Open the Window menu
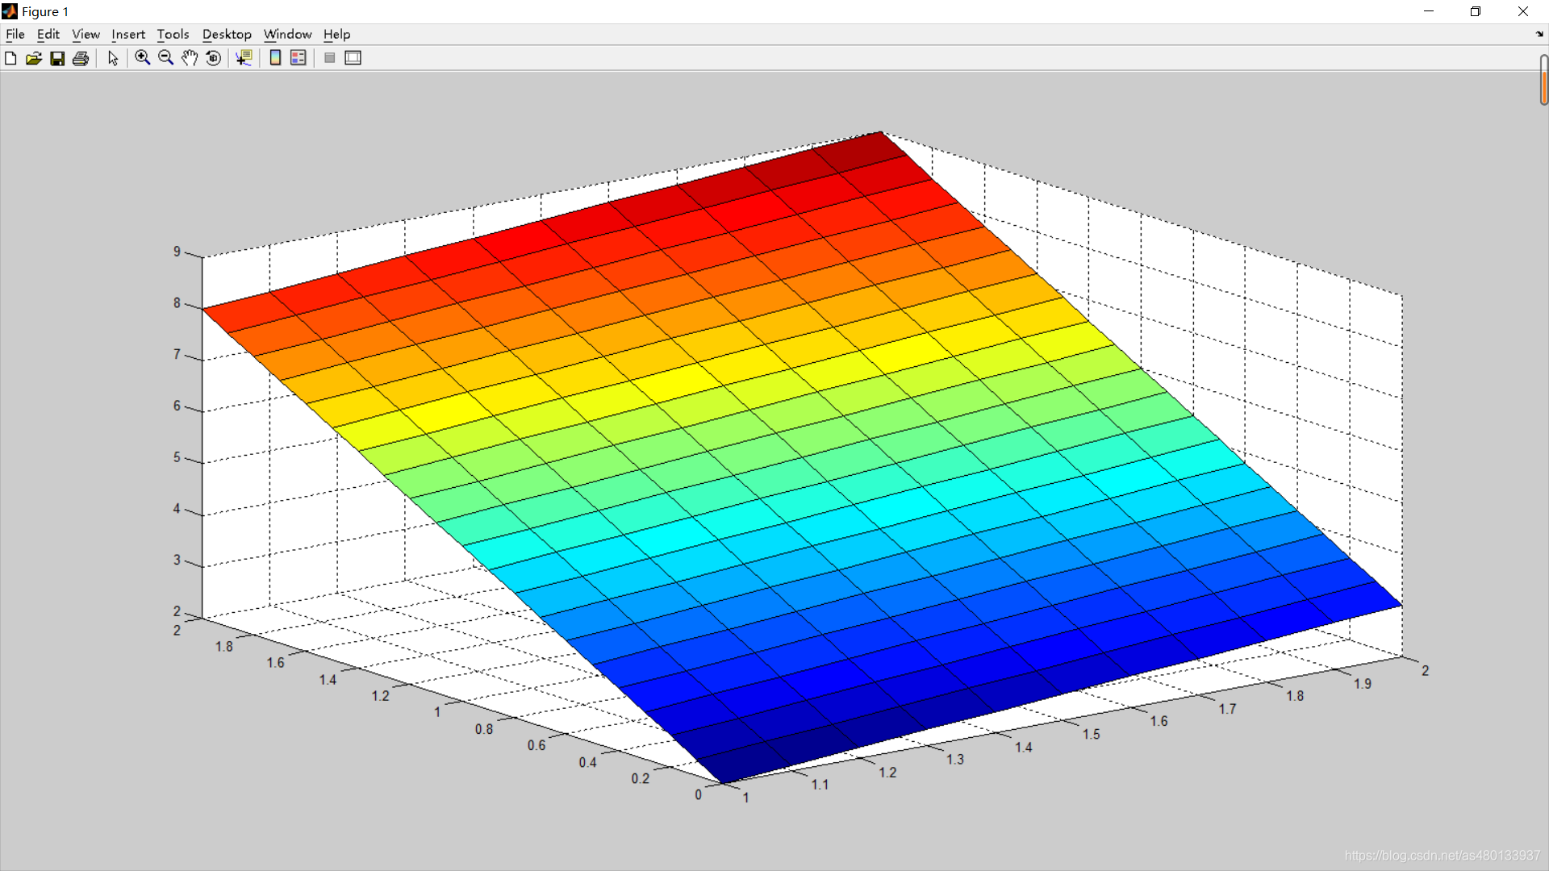This screenshot has width=1549, height=871. (x=287, y=34)
